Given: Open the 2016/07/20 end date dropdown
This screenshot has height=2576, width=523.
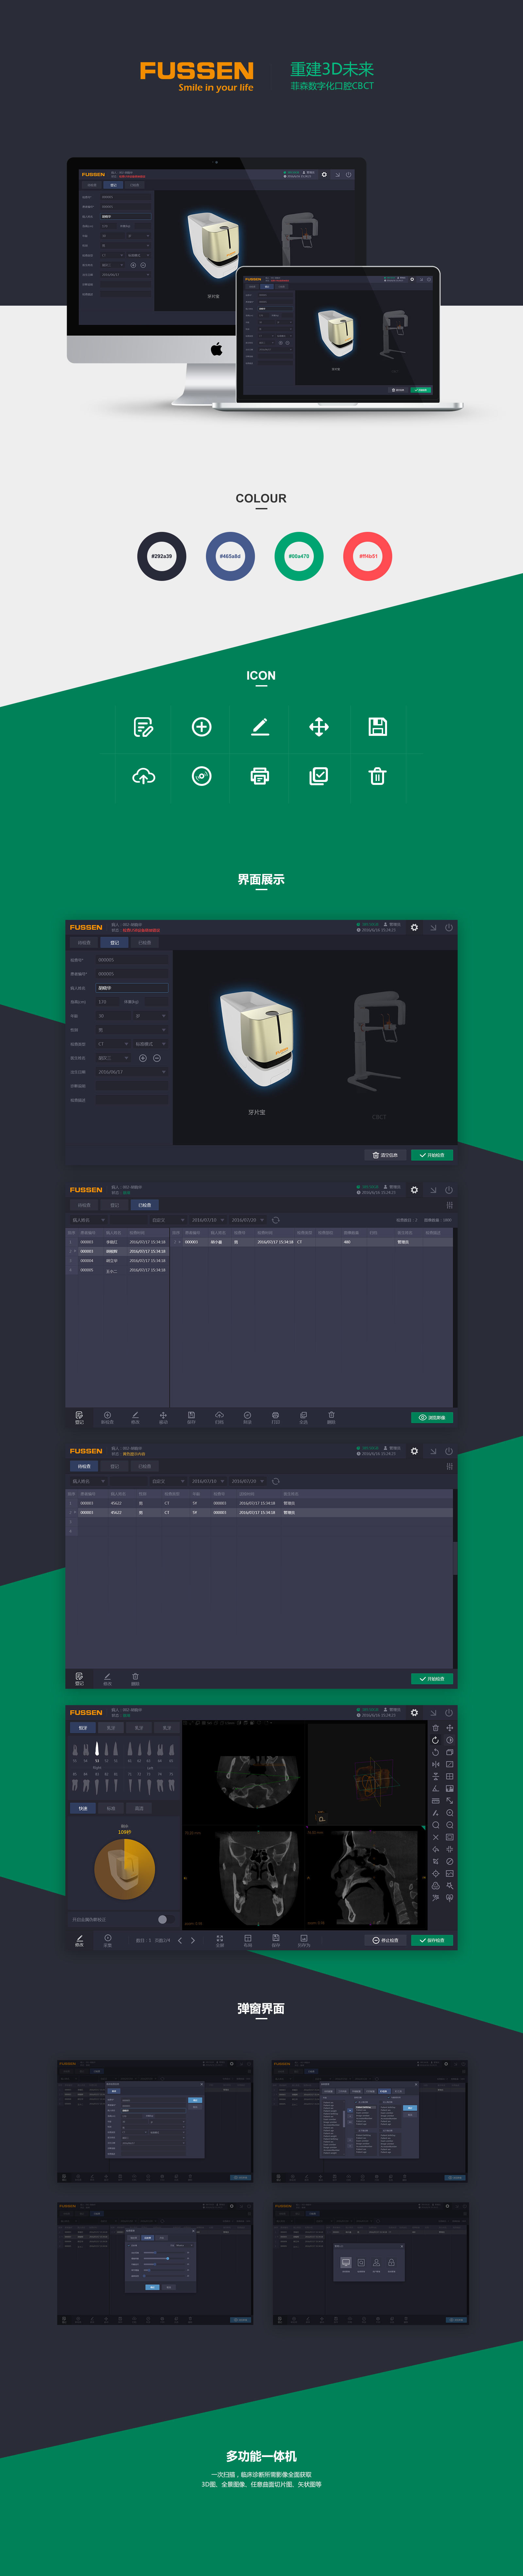Looking at the screenshot, I should [248, 1220].
